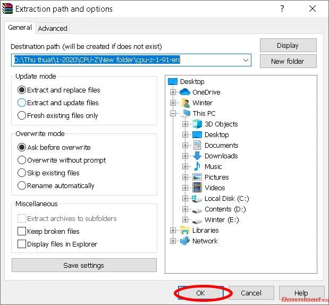
Task: Click the Pictures landscape icon
Action: pyautogui.click(x=197, y=177)
